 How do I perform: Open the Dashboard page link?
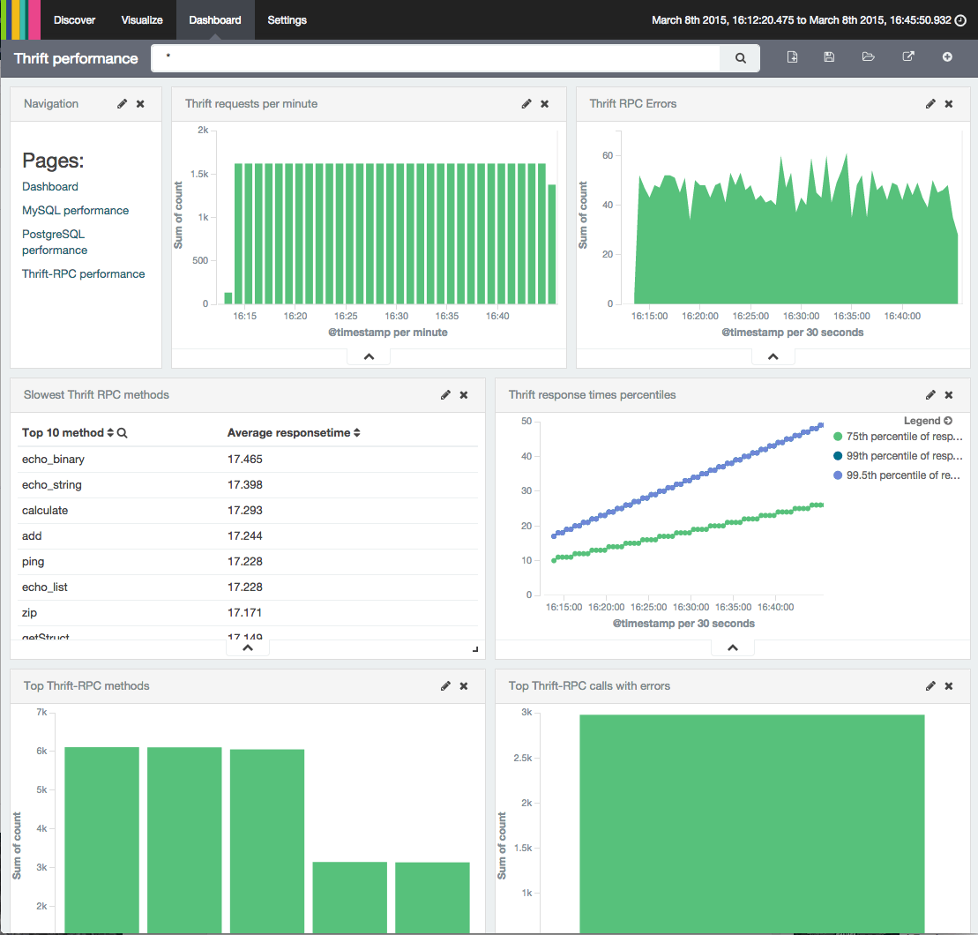50,186
